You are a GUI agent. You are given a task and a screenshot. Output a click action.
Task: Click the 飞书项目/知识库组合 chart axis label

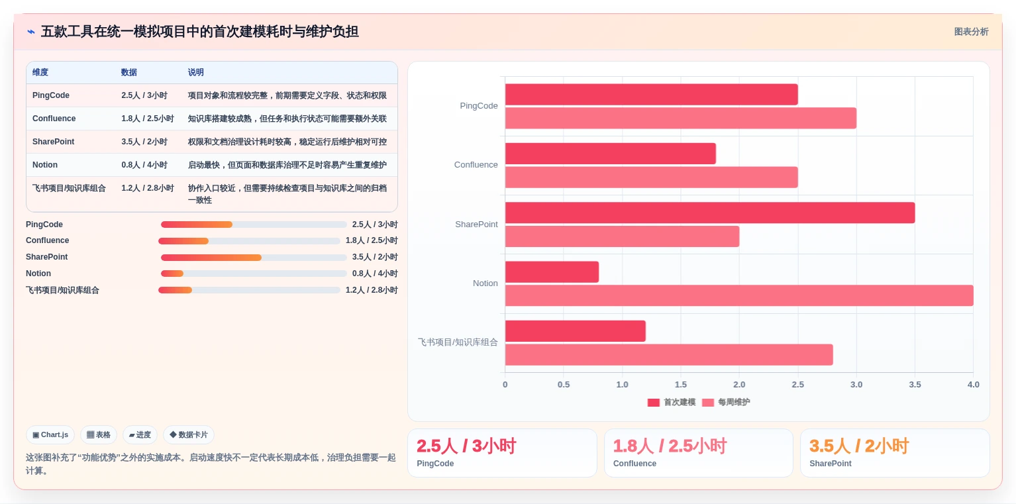(458, 342)
